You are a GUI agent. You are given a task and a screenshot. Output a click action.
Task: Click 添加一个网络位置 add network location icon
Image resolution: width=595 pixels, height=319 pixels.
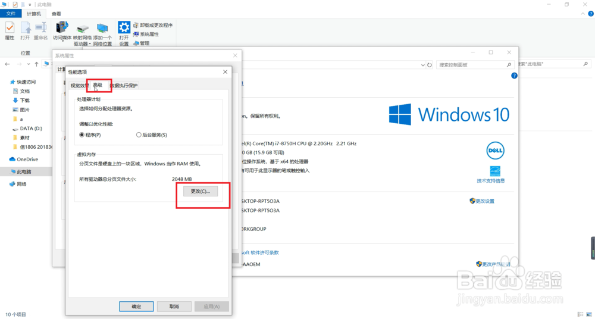tap(102, 34)
